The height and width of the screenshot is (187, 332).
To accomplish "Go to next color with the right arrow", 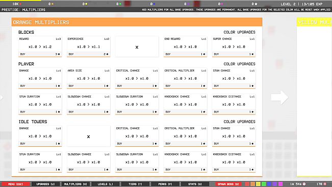I will pos(279,97).
